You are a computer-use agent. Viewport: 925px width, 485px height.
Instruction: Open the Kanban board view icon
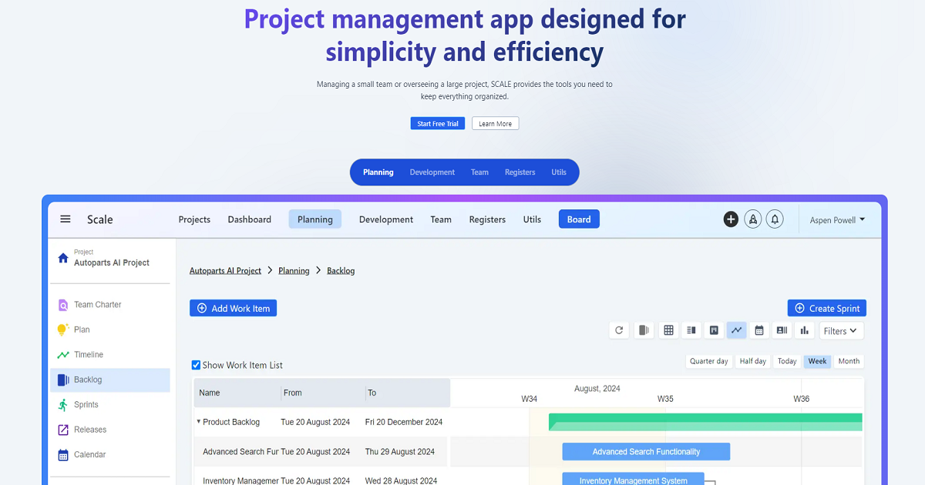[x=714, y=330]
